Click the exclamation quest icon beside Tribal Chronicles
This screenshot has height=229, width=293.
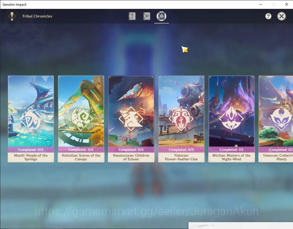pos(12,16)
